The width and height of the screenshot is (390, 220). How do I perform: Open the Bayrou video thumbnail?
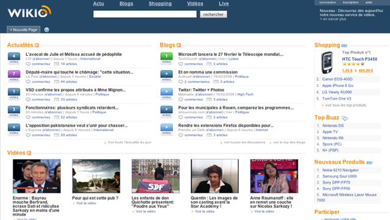point(37,176)
